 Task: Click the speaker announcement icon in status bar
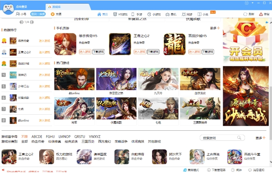point(3,170)
